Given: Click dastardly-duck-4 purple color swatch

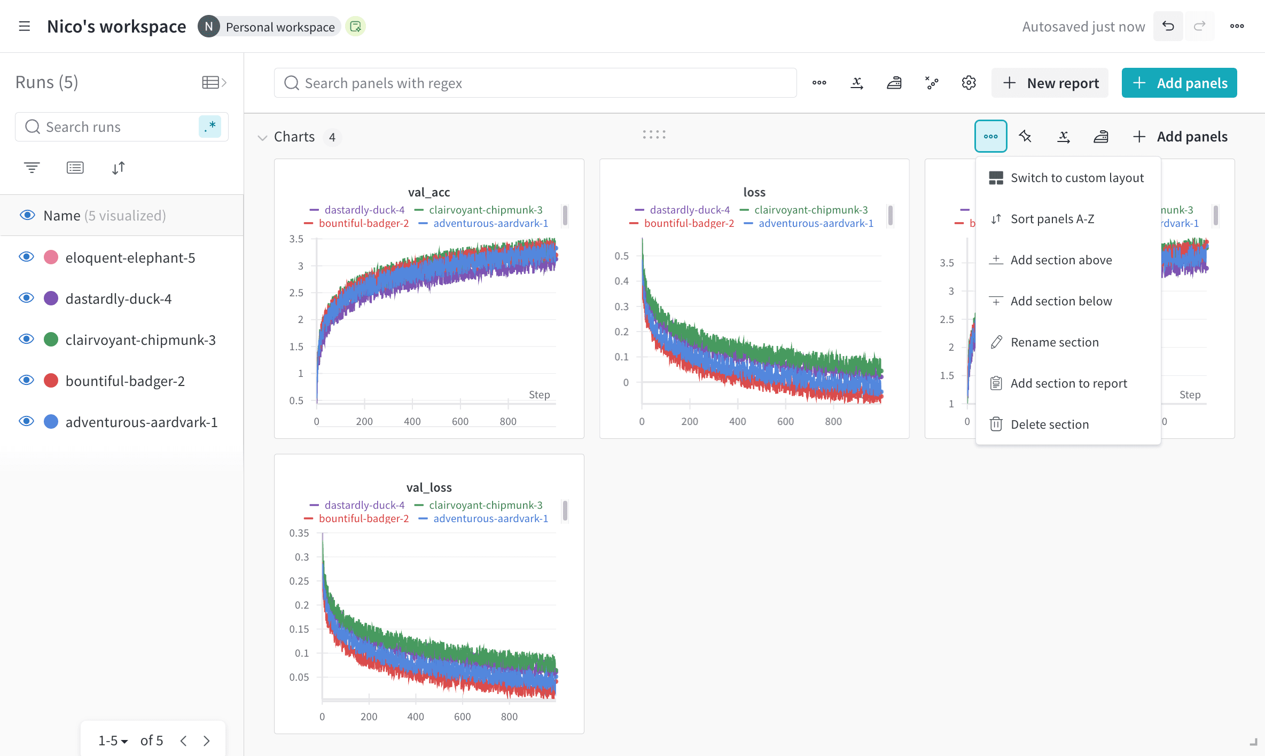Looking at the screenshot, I should tap(51, 298).
